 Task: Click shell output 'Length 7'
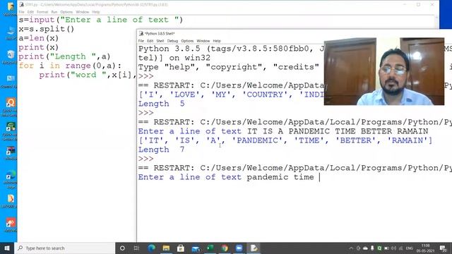pyautogui.click(x=162, y=150)
